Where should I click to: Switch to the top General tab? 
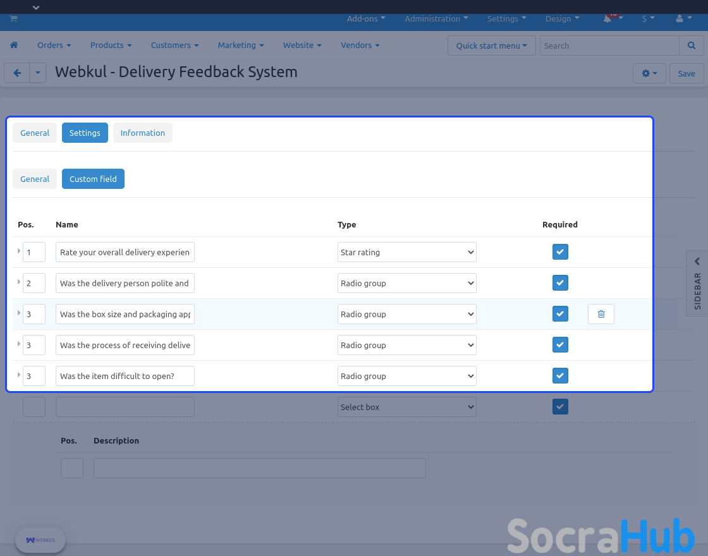[x=35, y=133]
